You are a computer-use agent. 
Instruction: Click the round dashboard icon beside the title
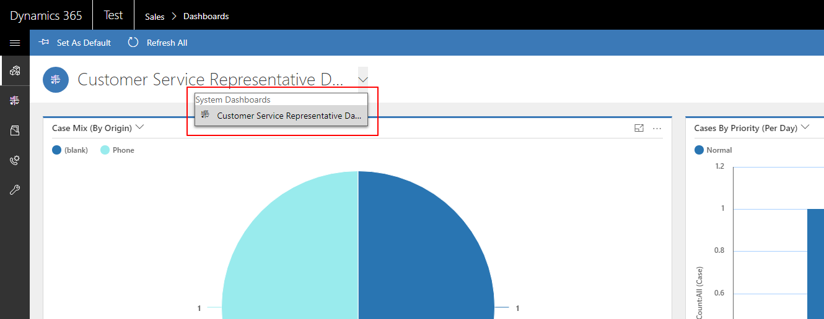pyautogui.click(x=56, y=80)
